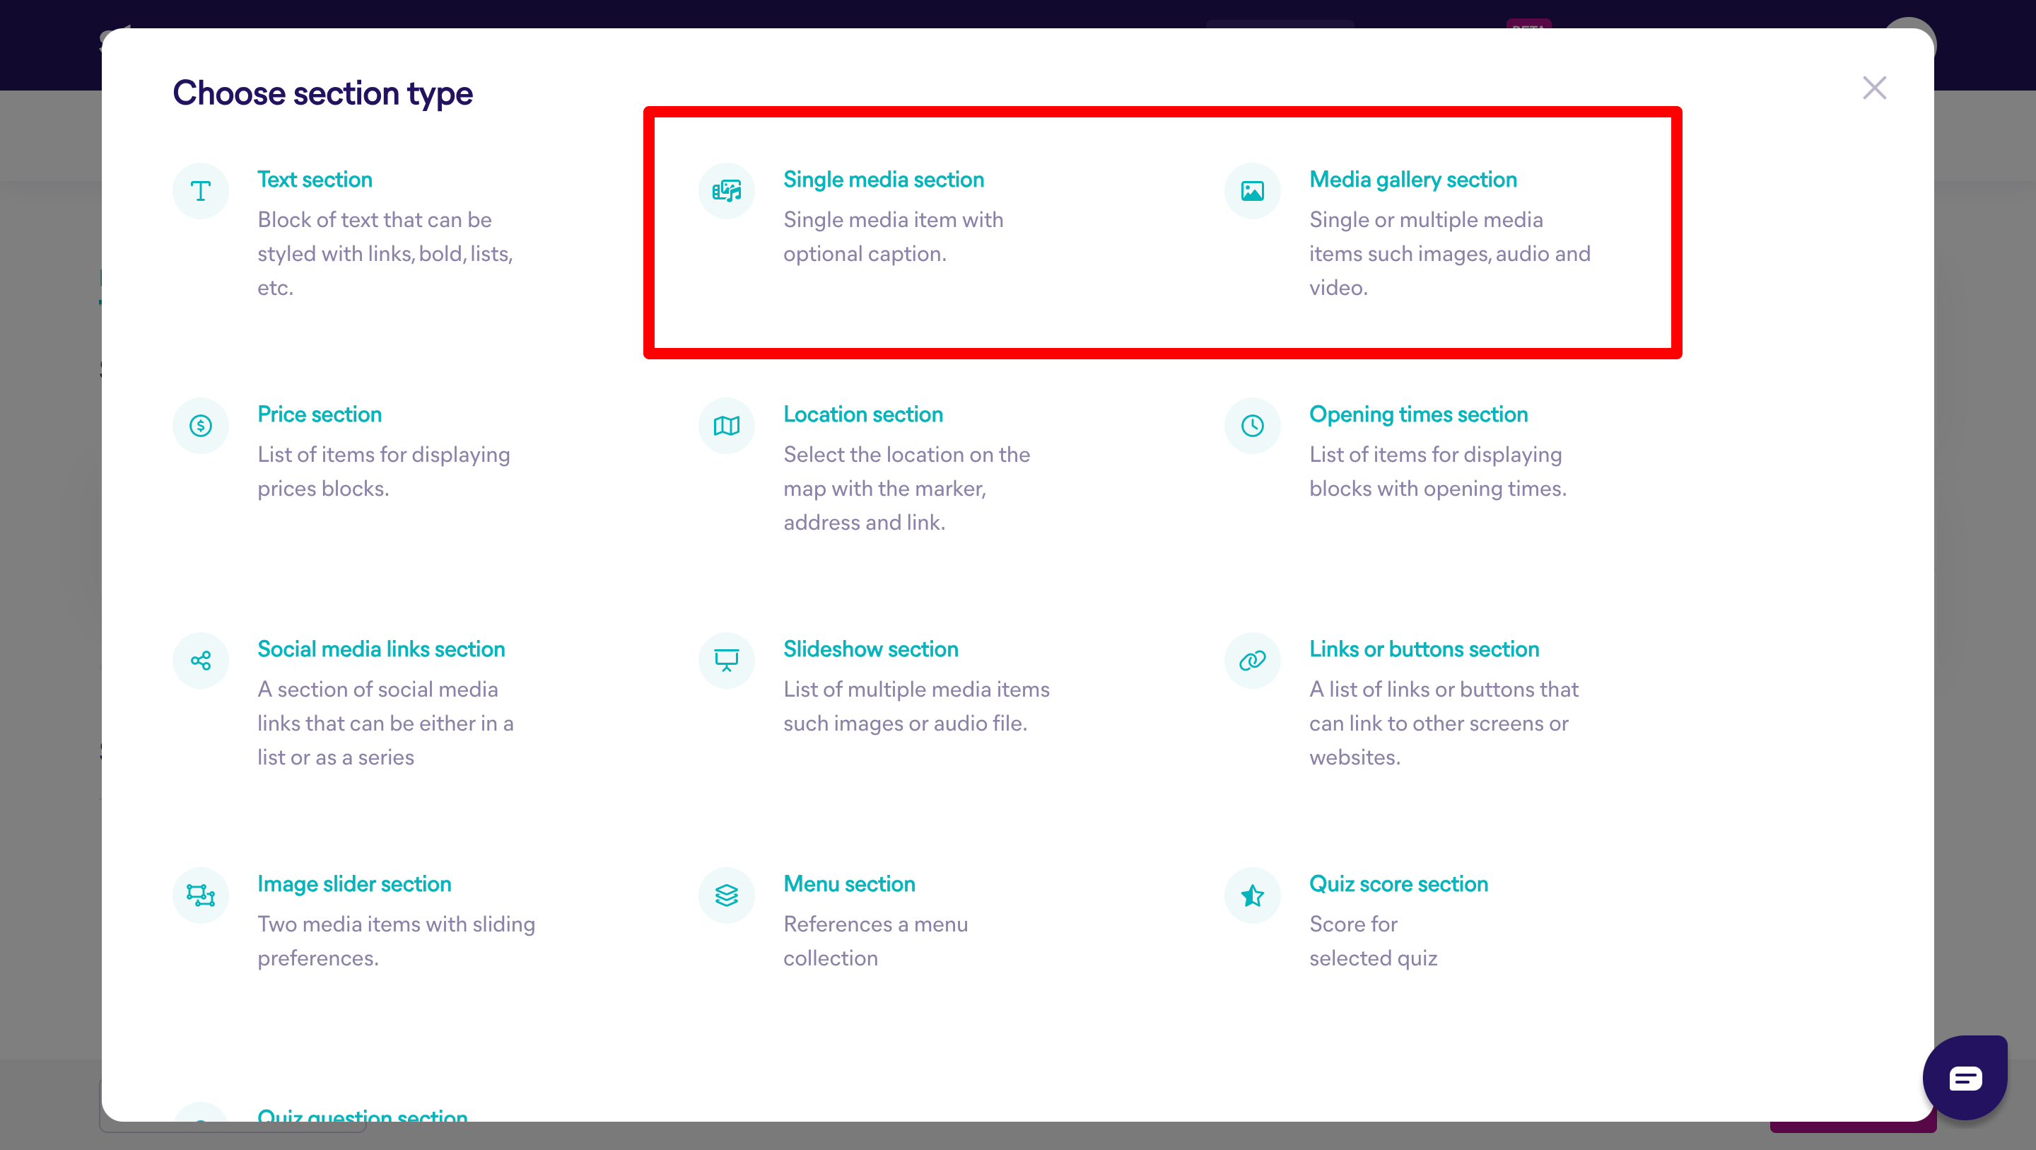Viewport: 2036px width, 1150px height.
Task: Choose the Price section dollar icon
Action: [201, 426]
